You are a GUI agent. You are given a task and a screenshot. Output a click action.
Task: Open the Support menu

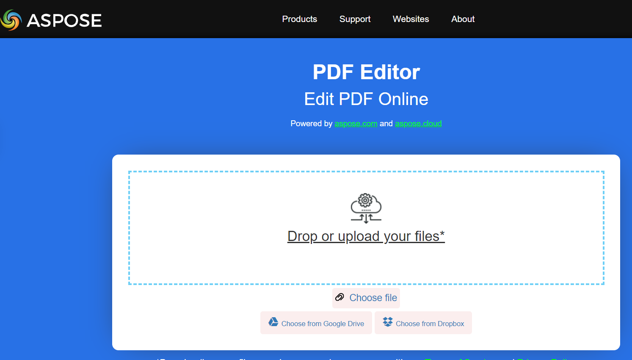coord(355,19)
